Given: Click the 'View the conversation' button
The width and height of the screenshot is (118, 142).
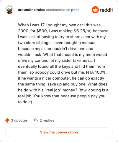Looking at the screenshot, I should tap(59, 132).
